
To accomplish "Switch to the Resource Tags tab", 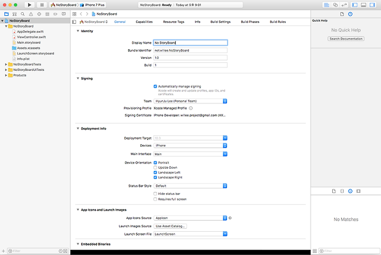I will tap(174, 22).
